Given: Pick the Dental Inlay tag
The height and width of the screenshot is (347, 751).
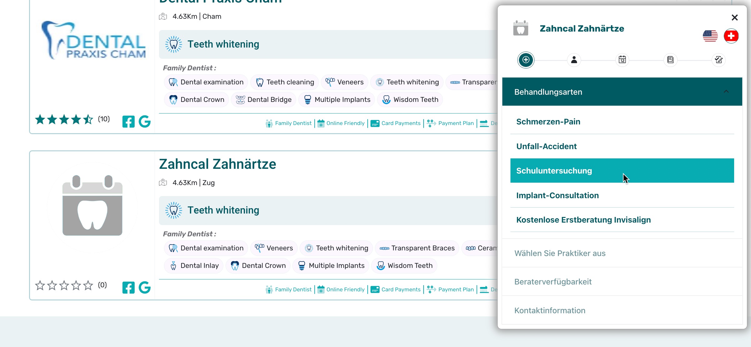Looking at the screenshot, I should pos(194,266).
